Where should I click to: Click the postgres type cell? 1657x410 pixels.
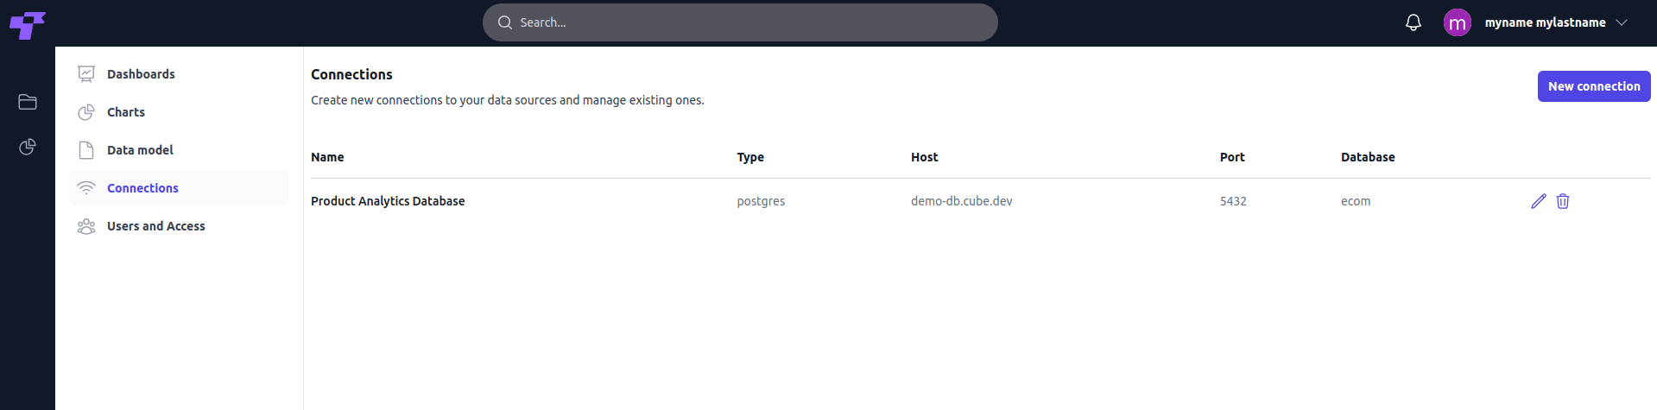tap(761, 201)
